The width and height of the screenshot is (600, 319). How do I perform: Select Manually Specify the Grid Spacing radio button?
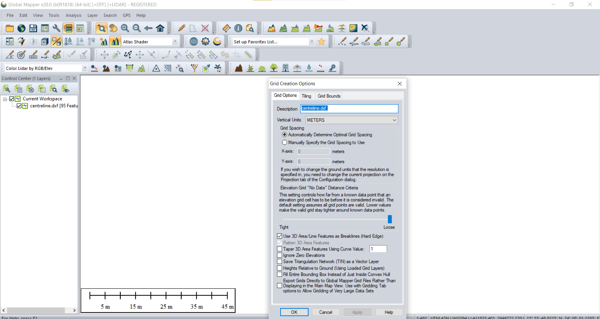tap(284, 143)
